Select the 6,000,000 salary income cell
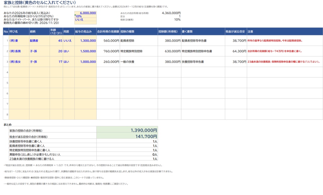 85,13
